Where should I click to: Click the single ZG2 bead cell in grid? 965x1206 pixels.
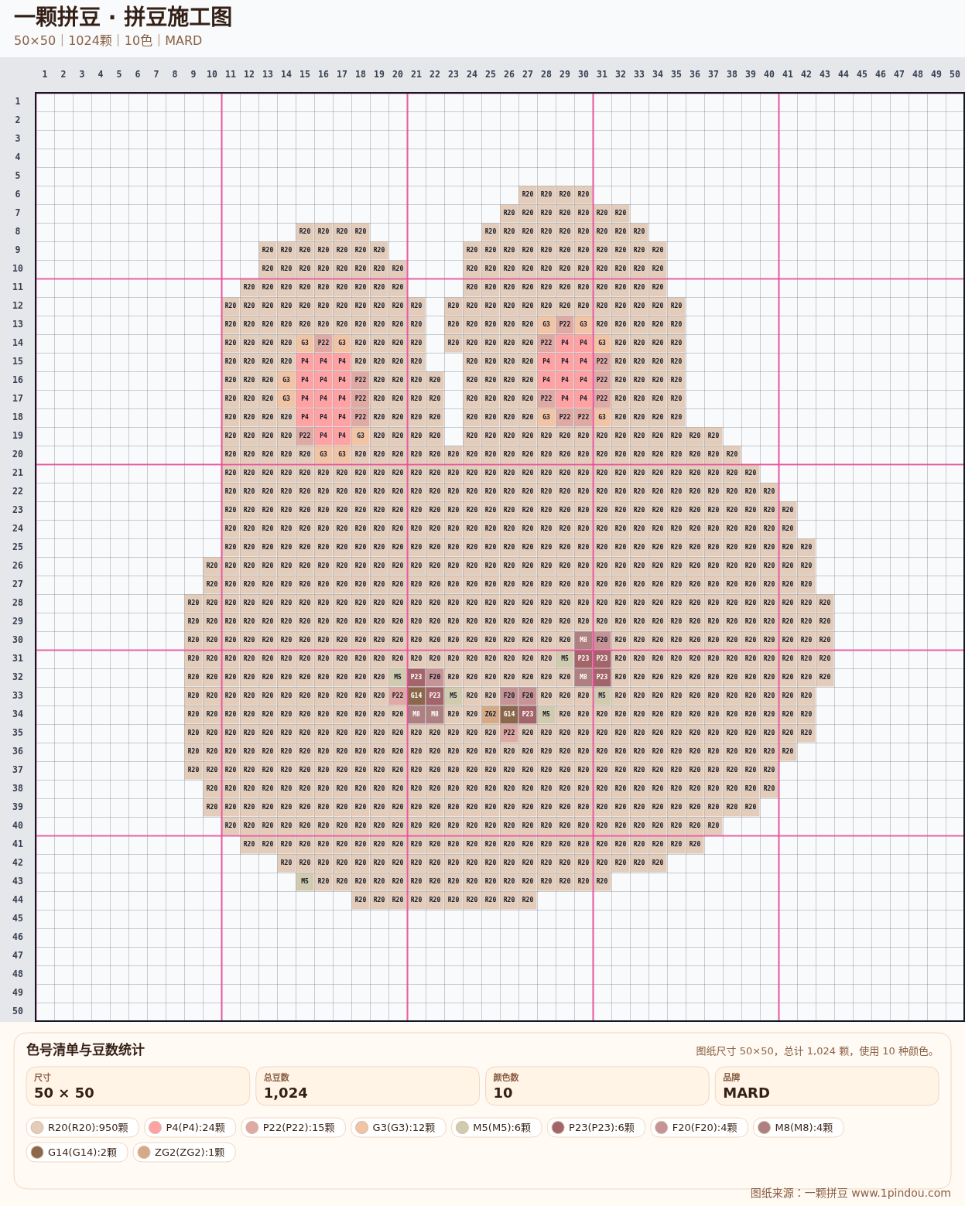[491, 714]
